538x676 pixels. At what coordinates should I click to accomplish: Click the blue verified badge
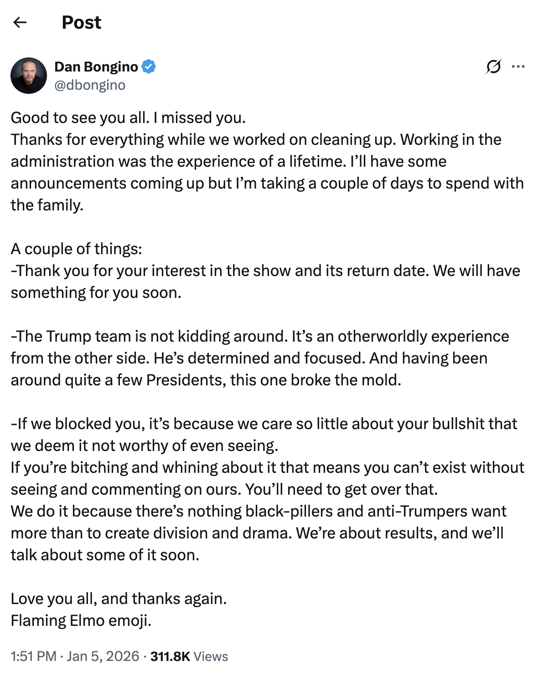pos(149,67)
